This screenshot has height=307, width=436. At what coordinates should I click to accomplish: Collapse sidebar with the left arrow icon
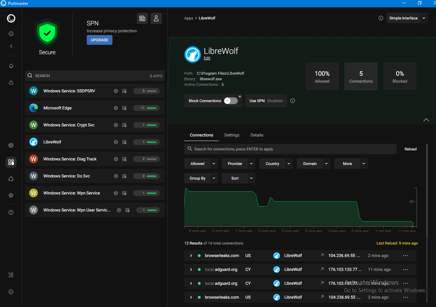[11, 46]
